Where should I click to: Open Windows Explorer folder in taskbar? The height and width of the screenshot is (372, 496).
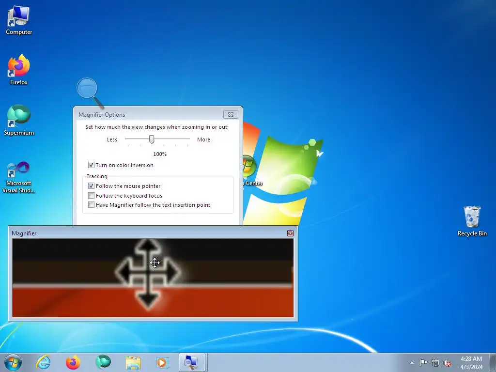[x=133, y=362]
